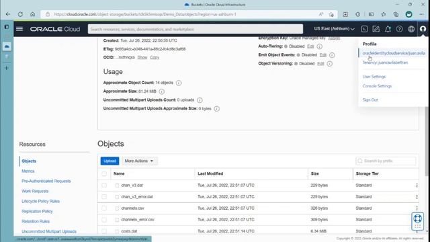Reload the page with refresh icon
The width and height of the screenshot is (430, 242).
click(20, 14)
